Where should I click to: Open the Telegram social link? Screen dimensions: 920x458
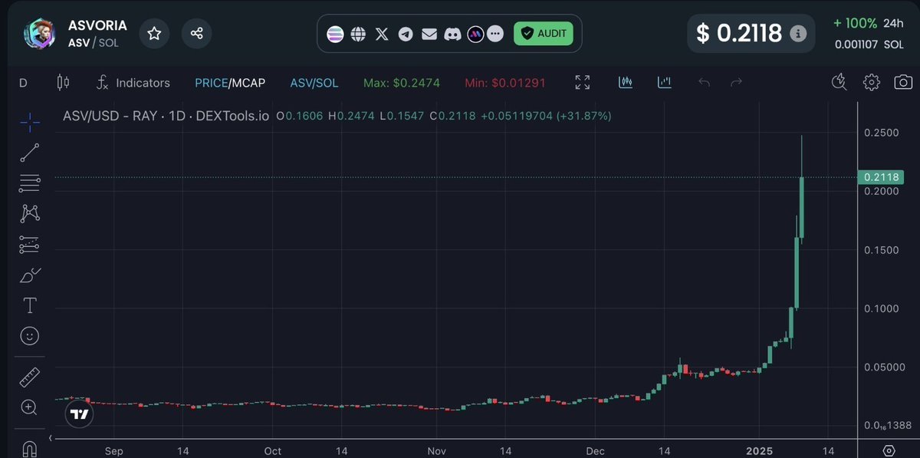(x=406, y=34)
